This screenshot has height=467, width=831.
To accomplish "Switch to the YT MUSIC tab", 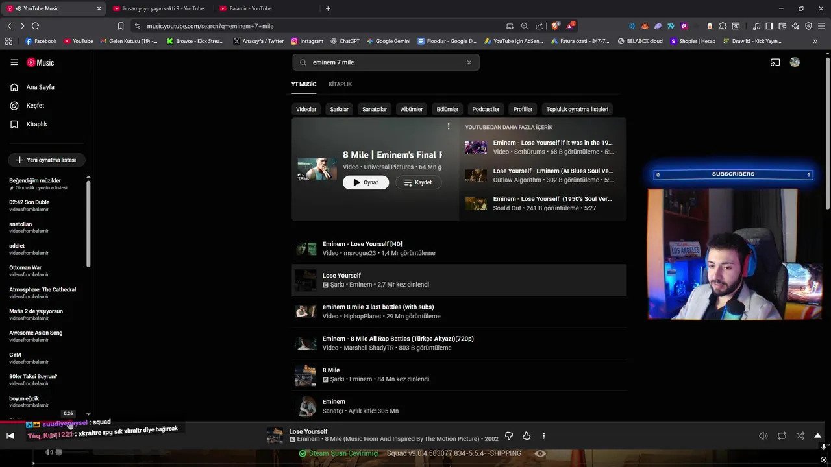I will 304,84.
